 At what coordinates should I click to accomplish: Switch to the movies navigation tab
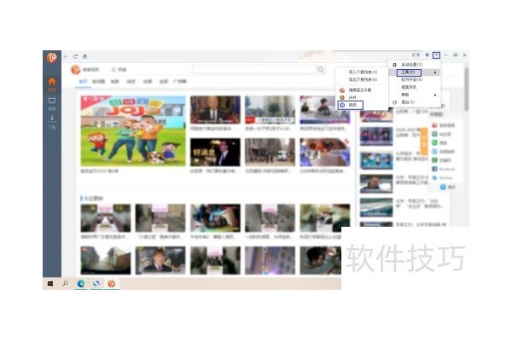coord(114,81)
